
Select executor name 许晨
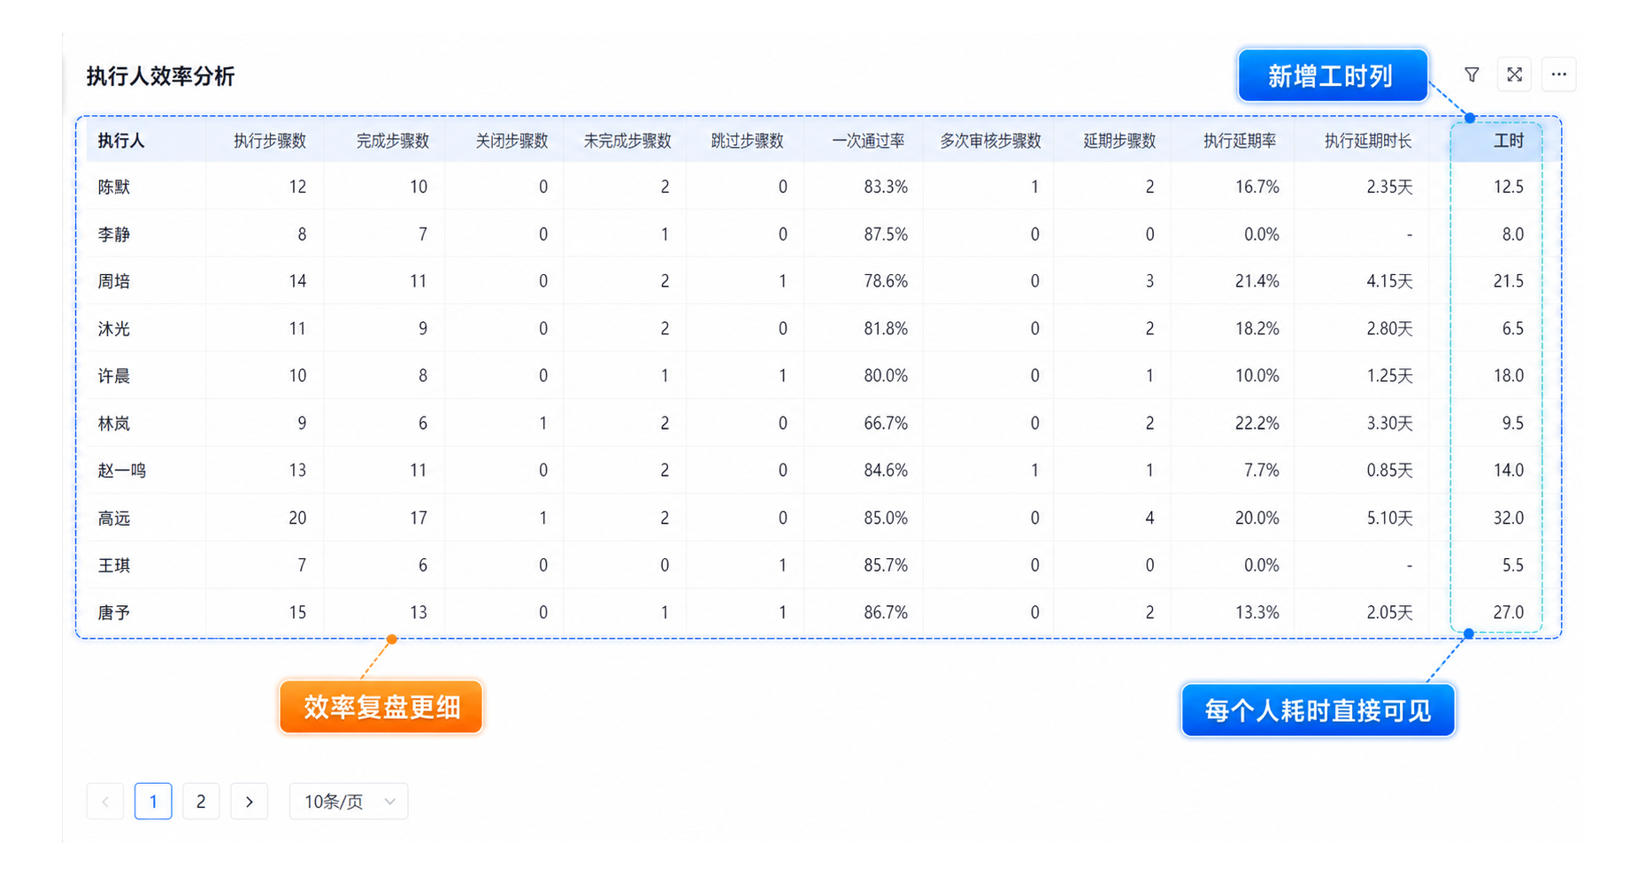pyautogui.click(x=114, y=376)
